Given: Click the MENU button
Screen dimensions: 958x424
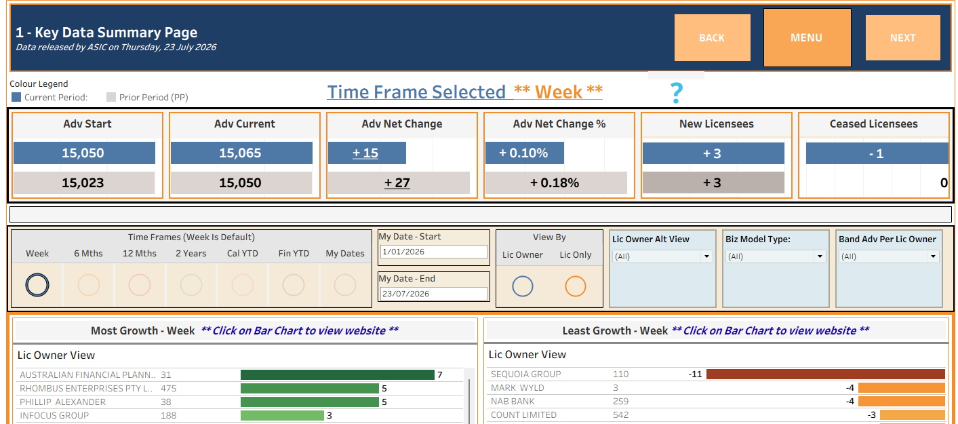Looking at the screenshot, I should tap(807, 38).
